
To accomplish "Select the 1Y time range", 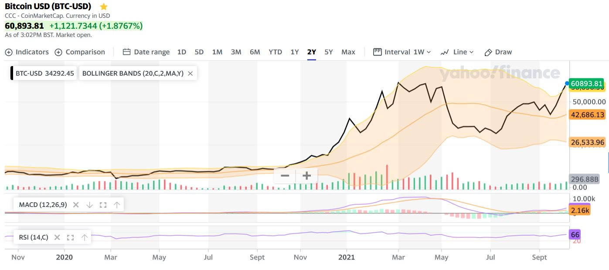I will click(295, 52).
